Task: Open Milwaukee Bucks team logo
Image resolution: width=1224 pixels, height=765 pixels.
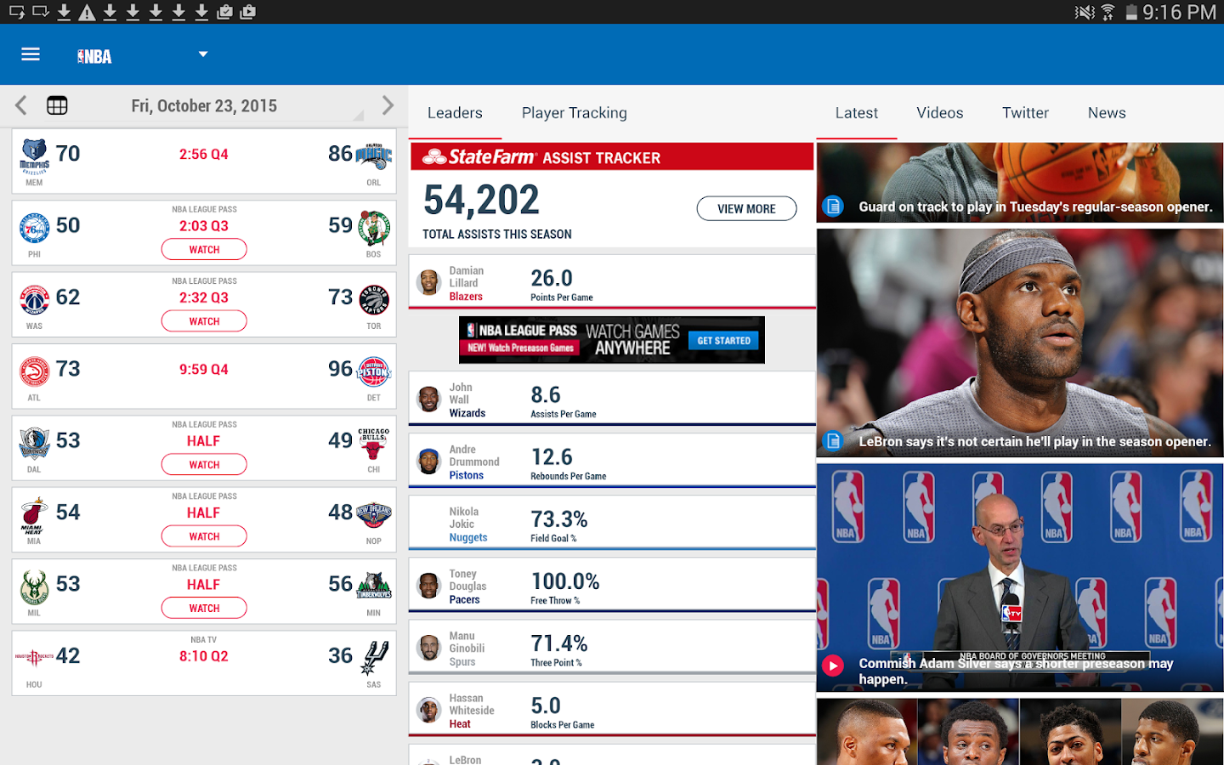Action: (34, 587)
